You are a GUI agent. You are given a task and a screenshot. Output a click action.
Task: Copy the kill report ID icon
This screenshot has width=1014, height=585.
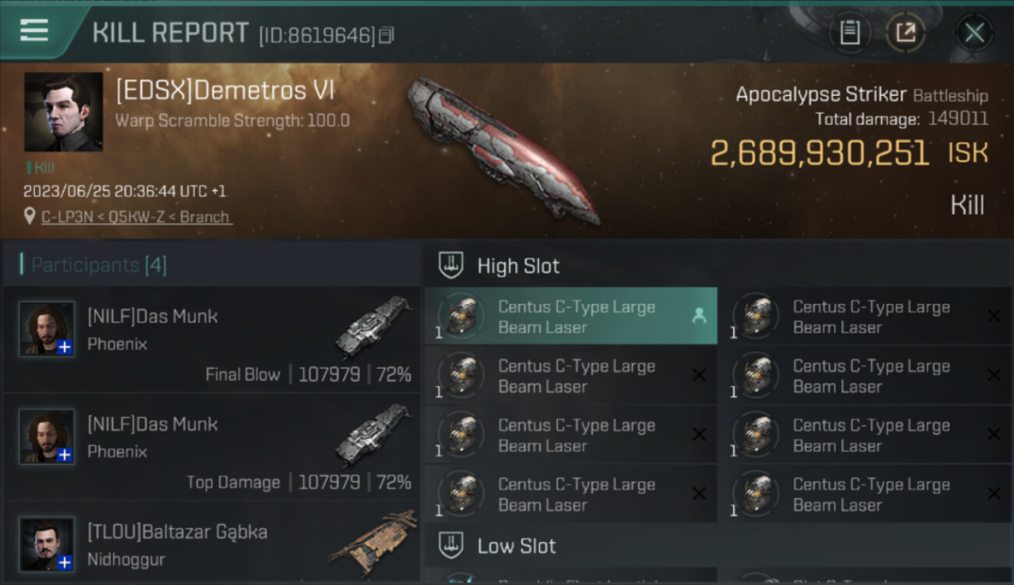(387, 35)
